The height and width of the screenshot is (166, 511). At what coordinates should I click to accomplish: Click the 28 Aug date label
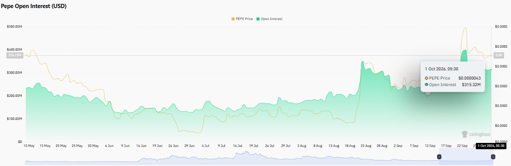[381, 146]
